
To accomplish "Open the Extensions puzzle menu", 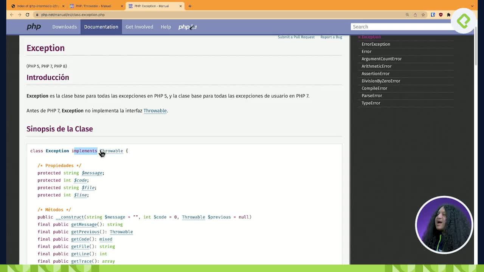I will click(x=448, y=15).
